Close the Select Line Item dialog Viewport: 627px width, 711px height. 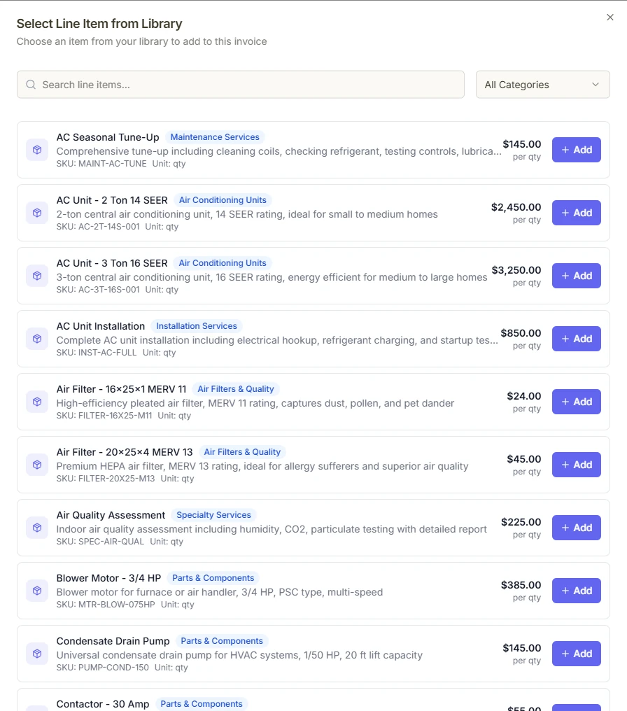point(610,17)
